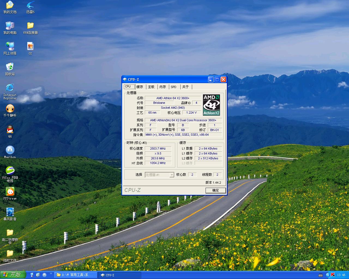The height and width of the screenshot is (279, 349).
Task: Open the 高二物理教学 folder
Action: click(x=10, y=233)
